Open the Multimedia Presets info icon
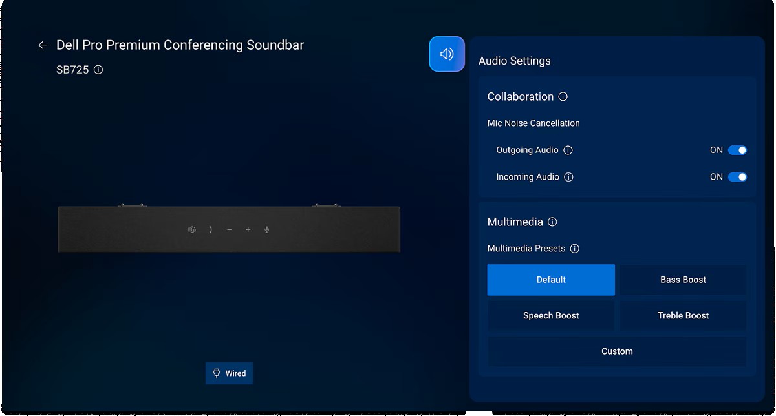 576,248
